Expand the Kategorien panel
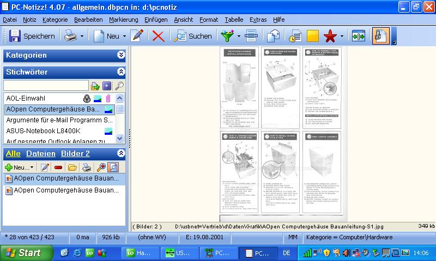 coord(120,55)
